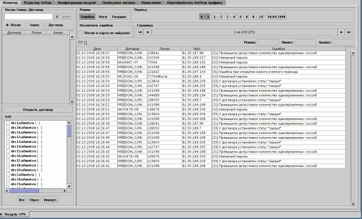Check the drs1.ufanet.ru NAS checkbox
This screenshot has height=219, width=362.
click(x=8, y=123)
